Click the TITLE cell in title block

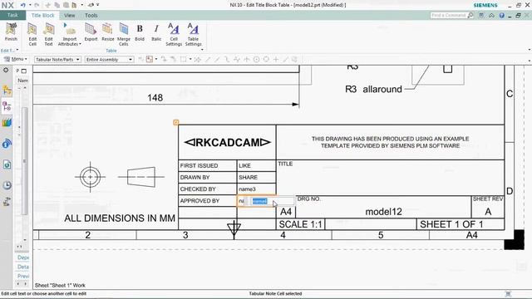coord(390,178)
